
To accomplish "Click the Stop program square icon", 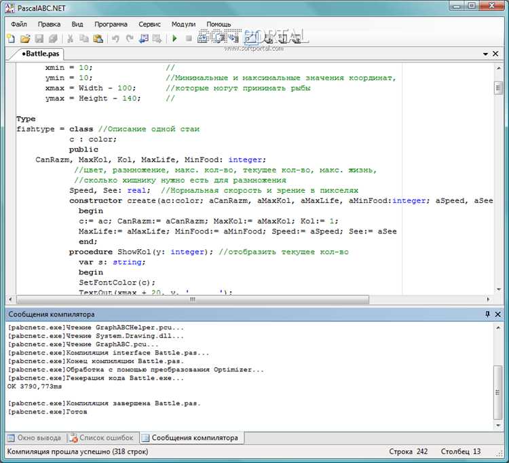I will [x=189, y=39].
